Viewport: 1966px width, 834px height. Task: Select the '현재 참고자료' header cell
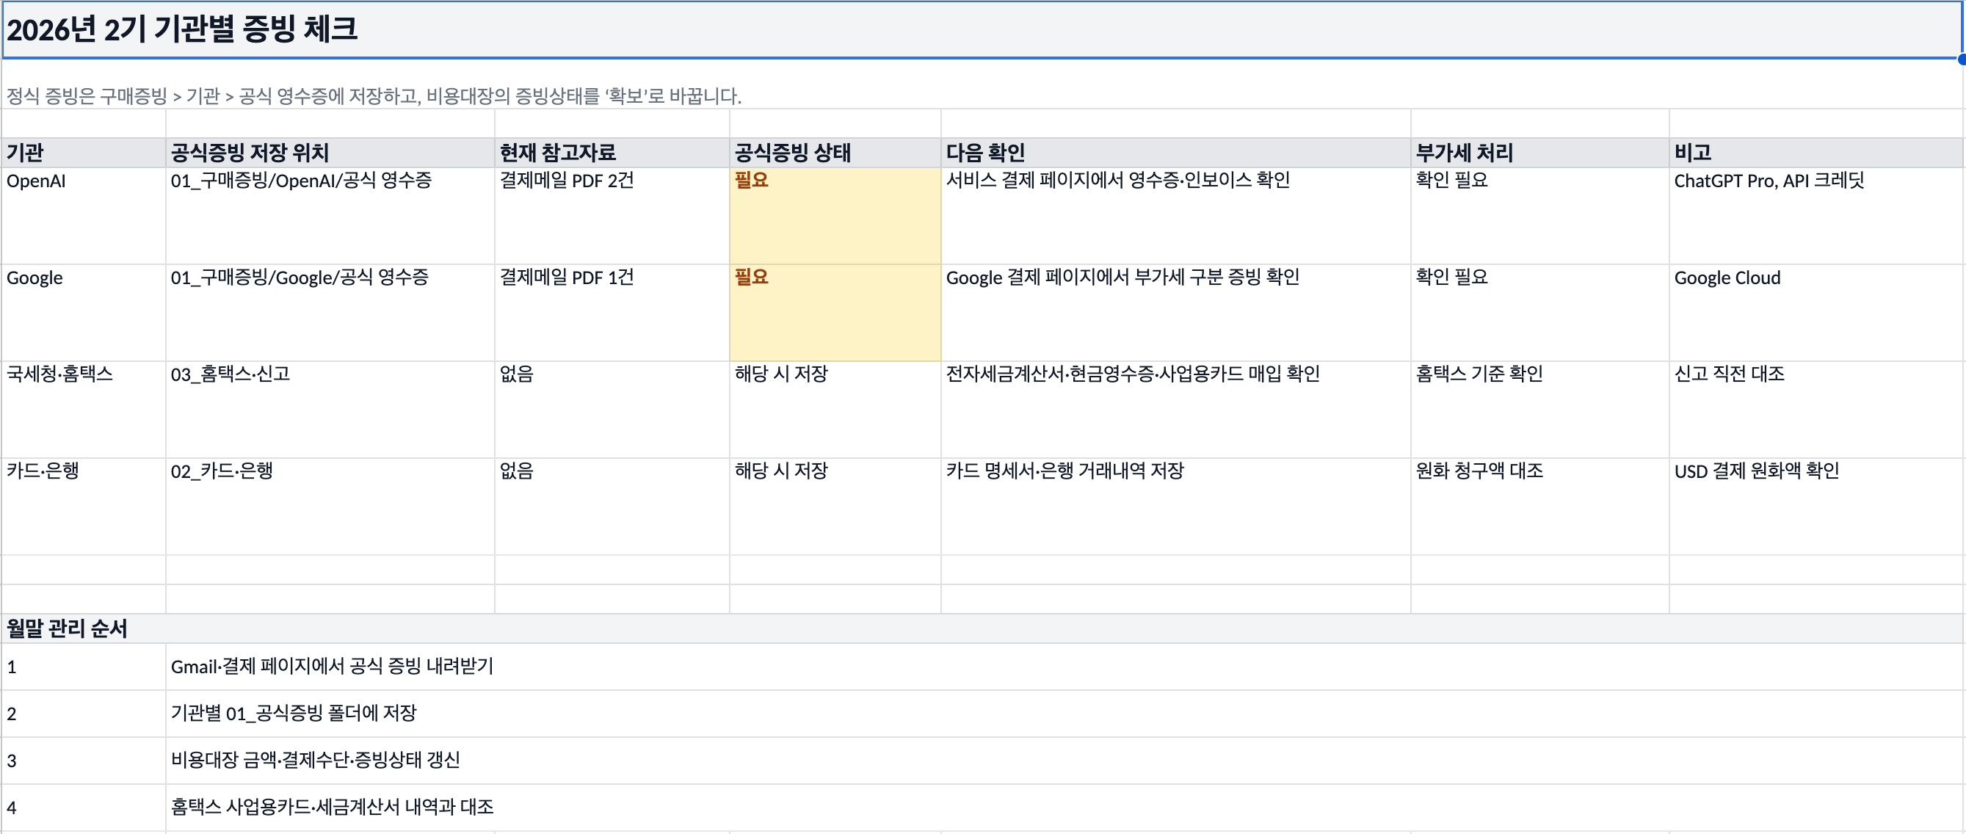(612, 153)
